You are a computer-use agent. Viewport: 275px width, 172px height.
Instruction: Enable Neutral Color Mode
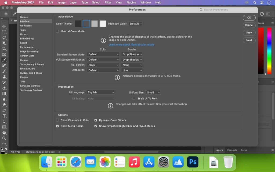click(57, 31)
